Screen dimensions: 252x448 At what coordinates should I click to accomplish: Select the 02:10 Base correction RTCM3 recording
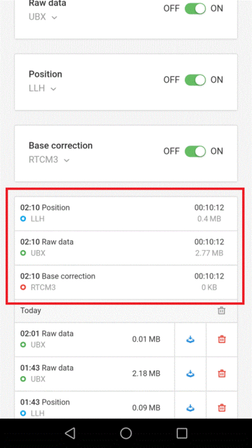click(126, 282)
